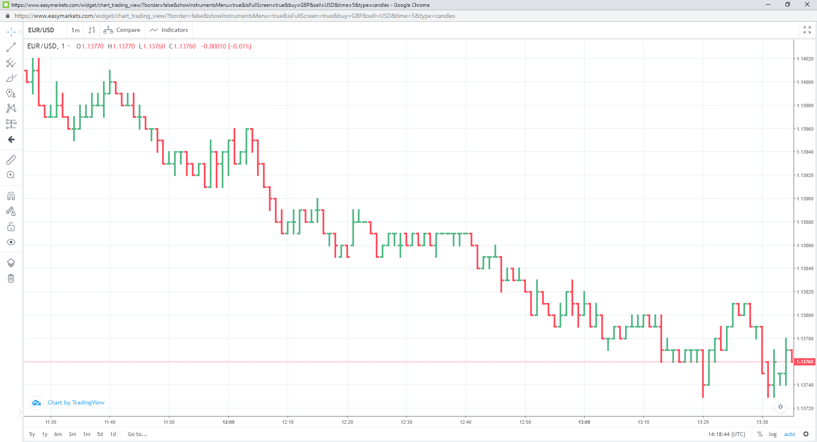Viewport: 817px width, 442px height.
Task: Toggle auto scale mode
Action: pos(790,434)
